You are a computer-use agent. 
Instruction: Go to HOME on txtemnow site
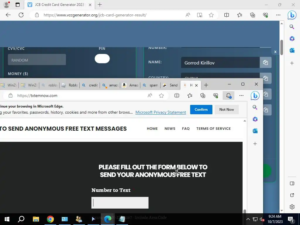[152, 129]
